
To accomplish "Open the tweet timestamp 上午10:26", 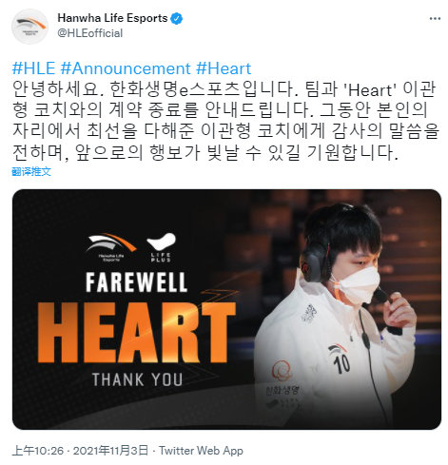I will (38, 450).
